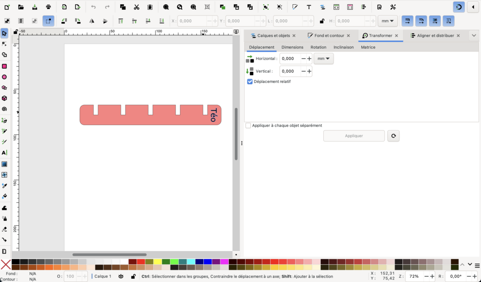Screen dimensions: 481x282
Task: Click the Print document icon
Action: pyautogui.click(x=48, y=7)
